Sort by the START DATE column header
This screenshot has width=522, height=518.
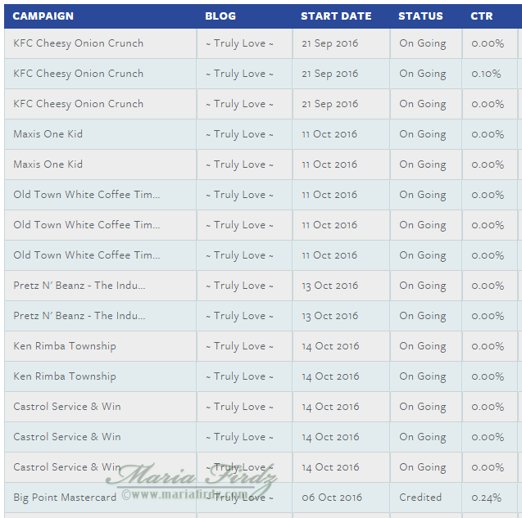[336, 16]
